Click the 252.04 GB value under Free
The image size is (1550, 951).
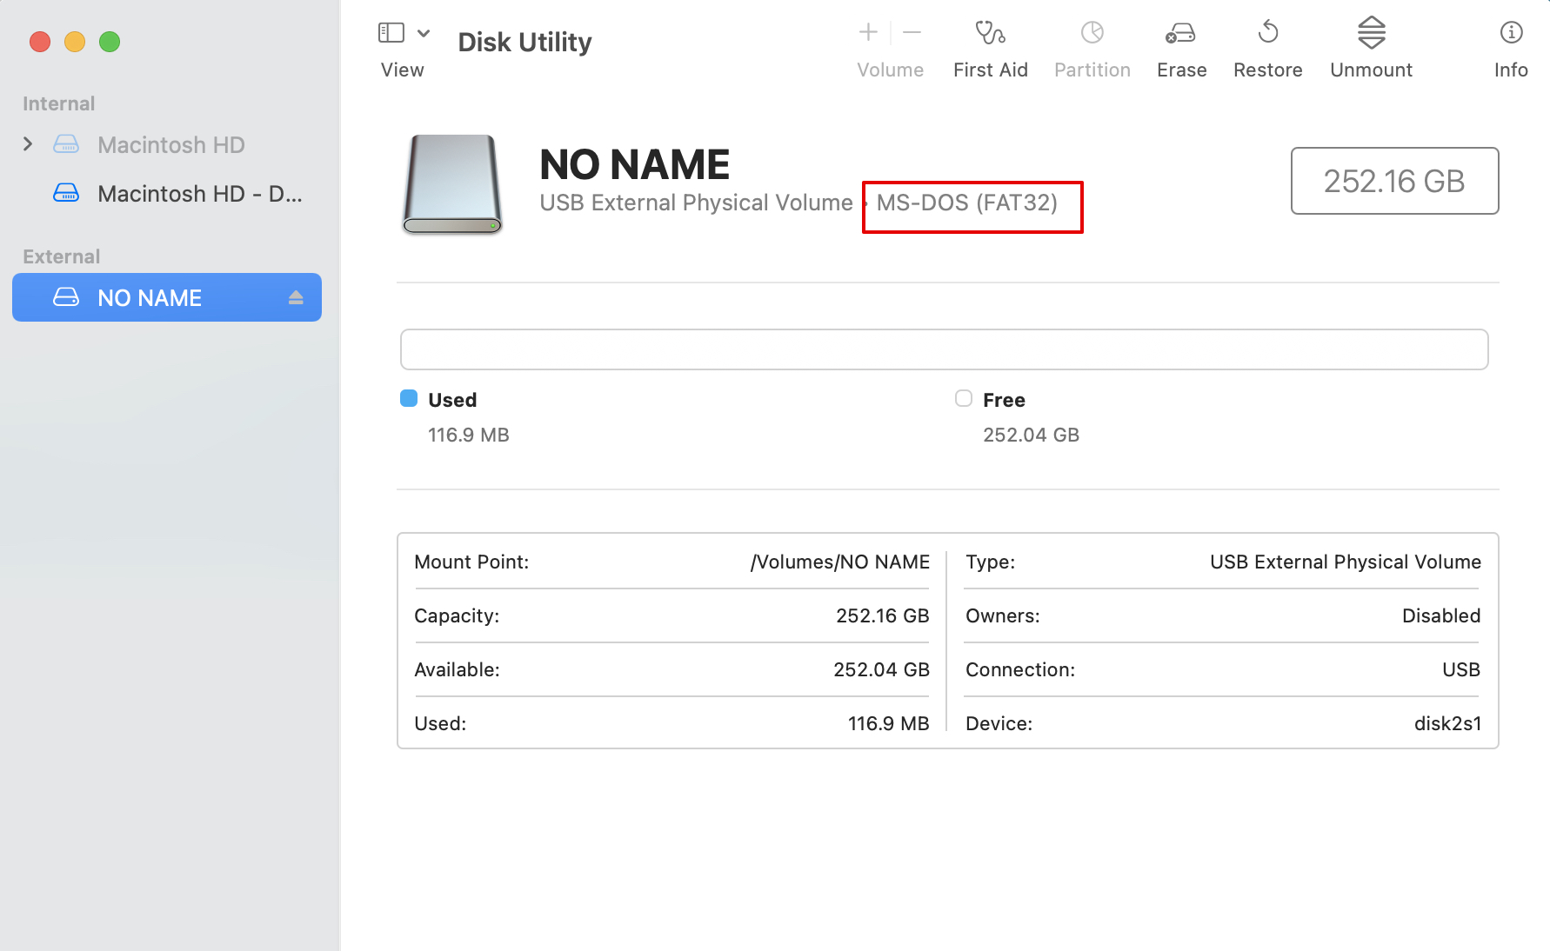[x=1031, y=435]
